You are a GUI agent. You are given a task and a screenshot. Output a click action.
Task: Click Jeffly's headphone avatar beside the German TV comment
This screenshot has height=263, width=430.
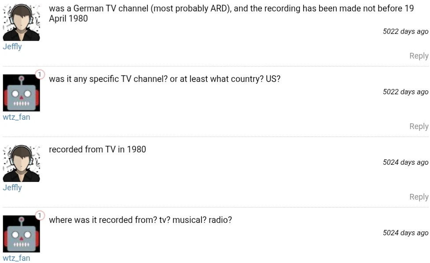(x=21, y=23)
